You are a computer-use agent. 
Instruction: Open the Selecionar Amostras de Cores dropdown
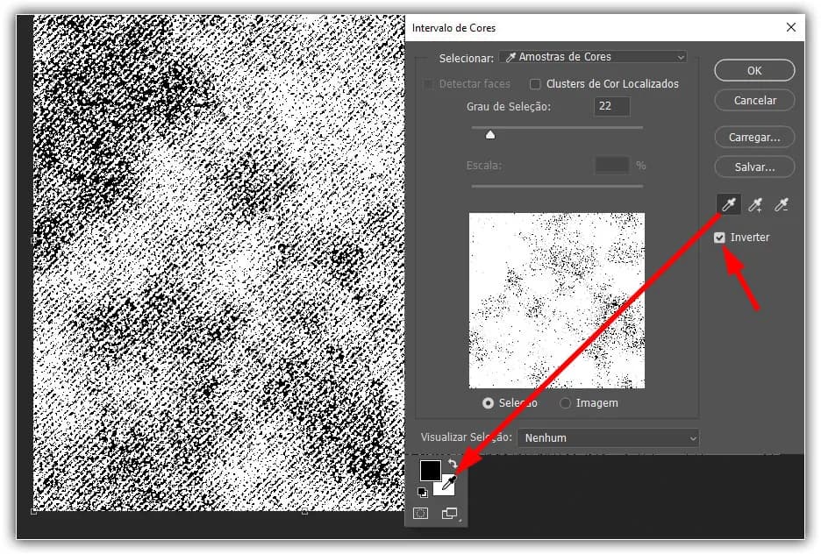click(x=593, y=57)
